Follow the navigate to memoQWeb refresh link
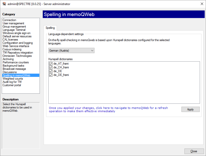Viewport: 206px width, 156px height. tap(108, 110)
